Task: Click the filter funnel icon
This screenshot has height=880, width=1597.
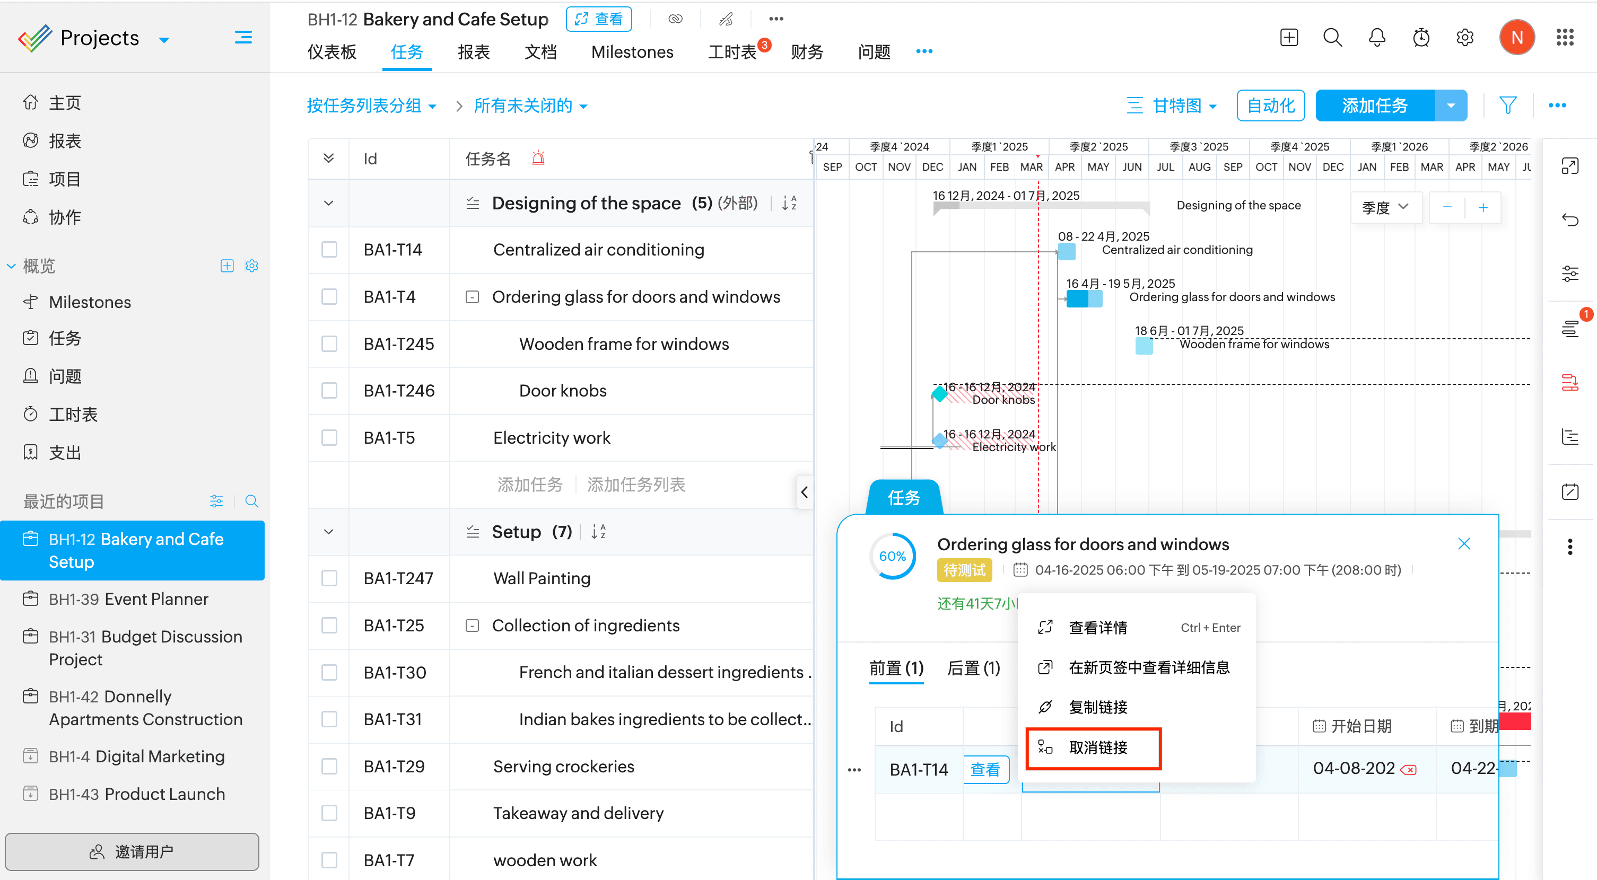Action: tap(1507, 105)
